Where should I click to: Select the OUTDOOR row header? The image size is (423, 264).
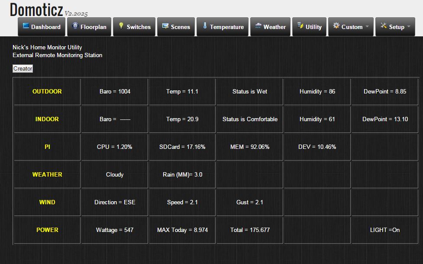[47, 91]
